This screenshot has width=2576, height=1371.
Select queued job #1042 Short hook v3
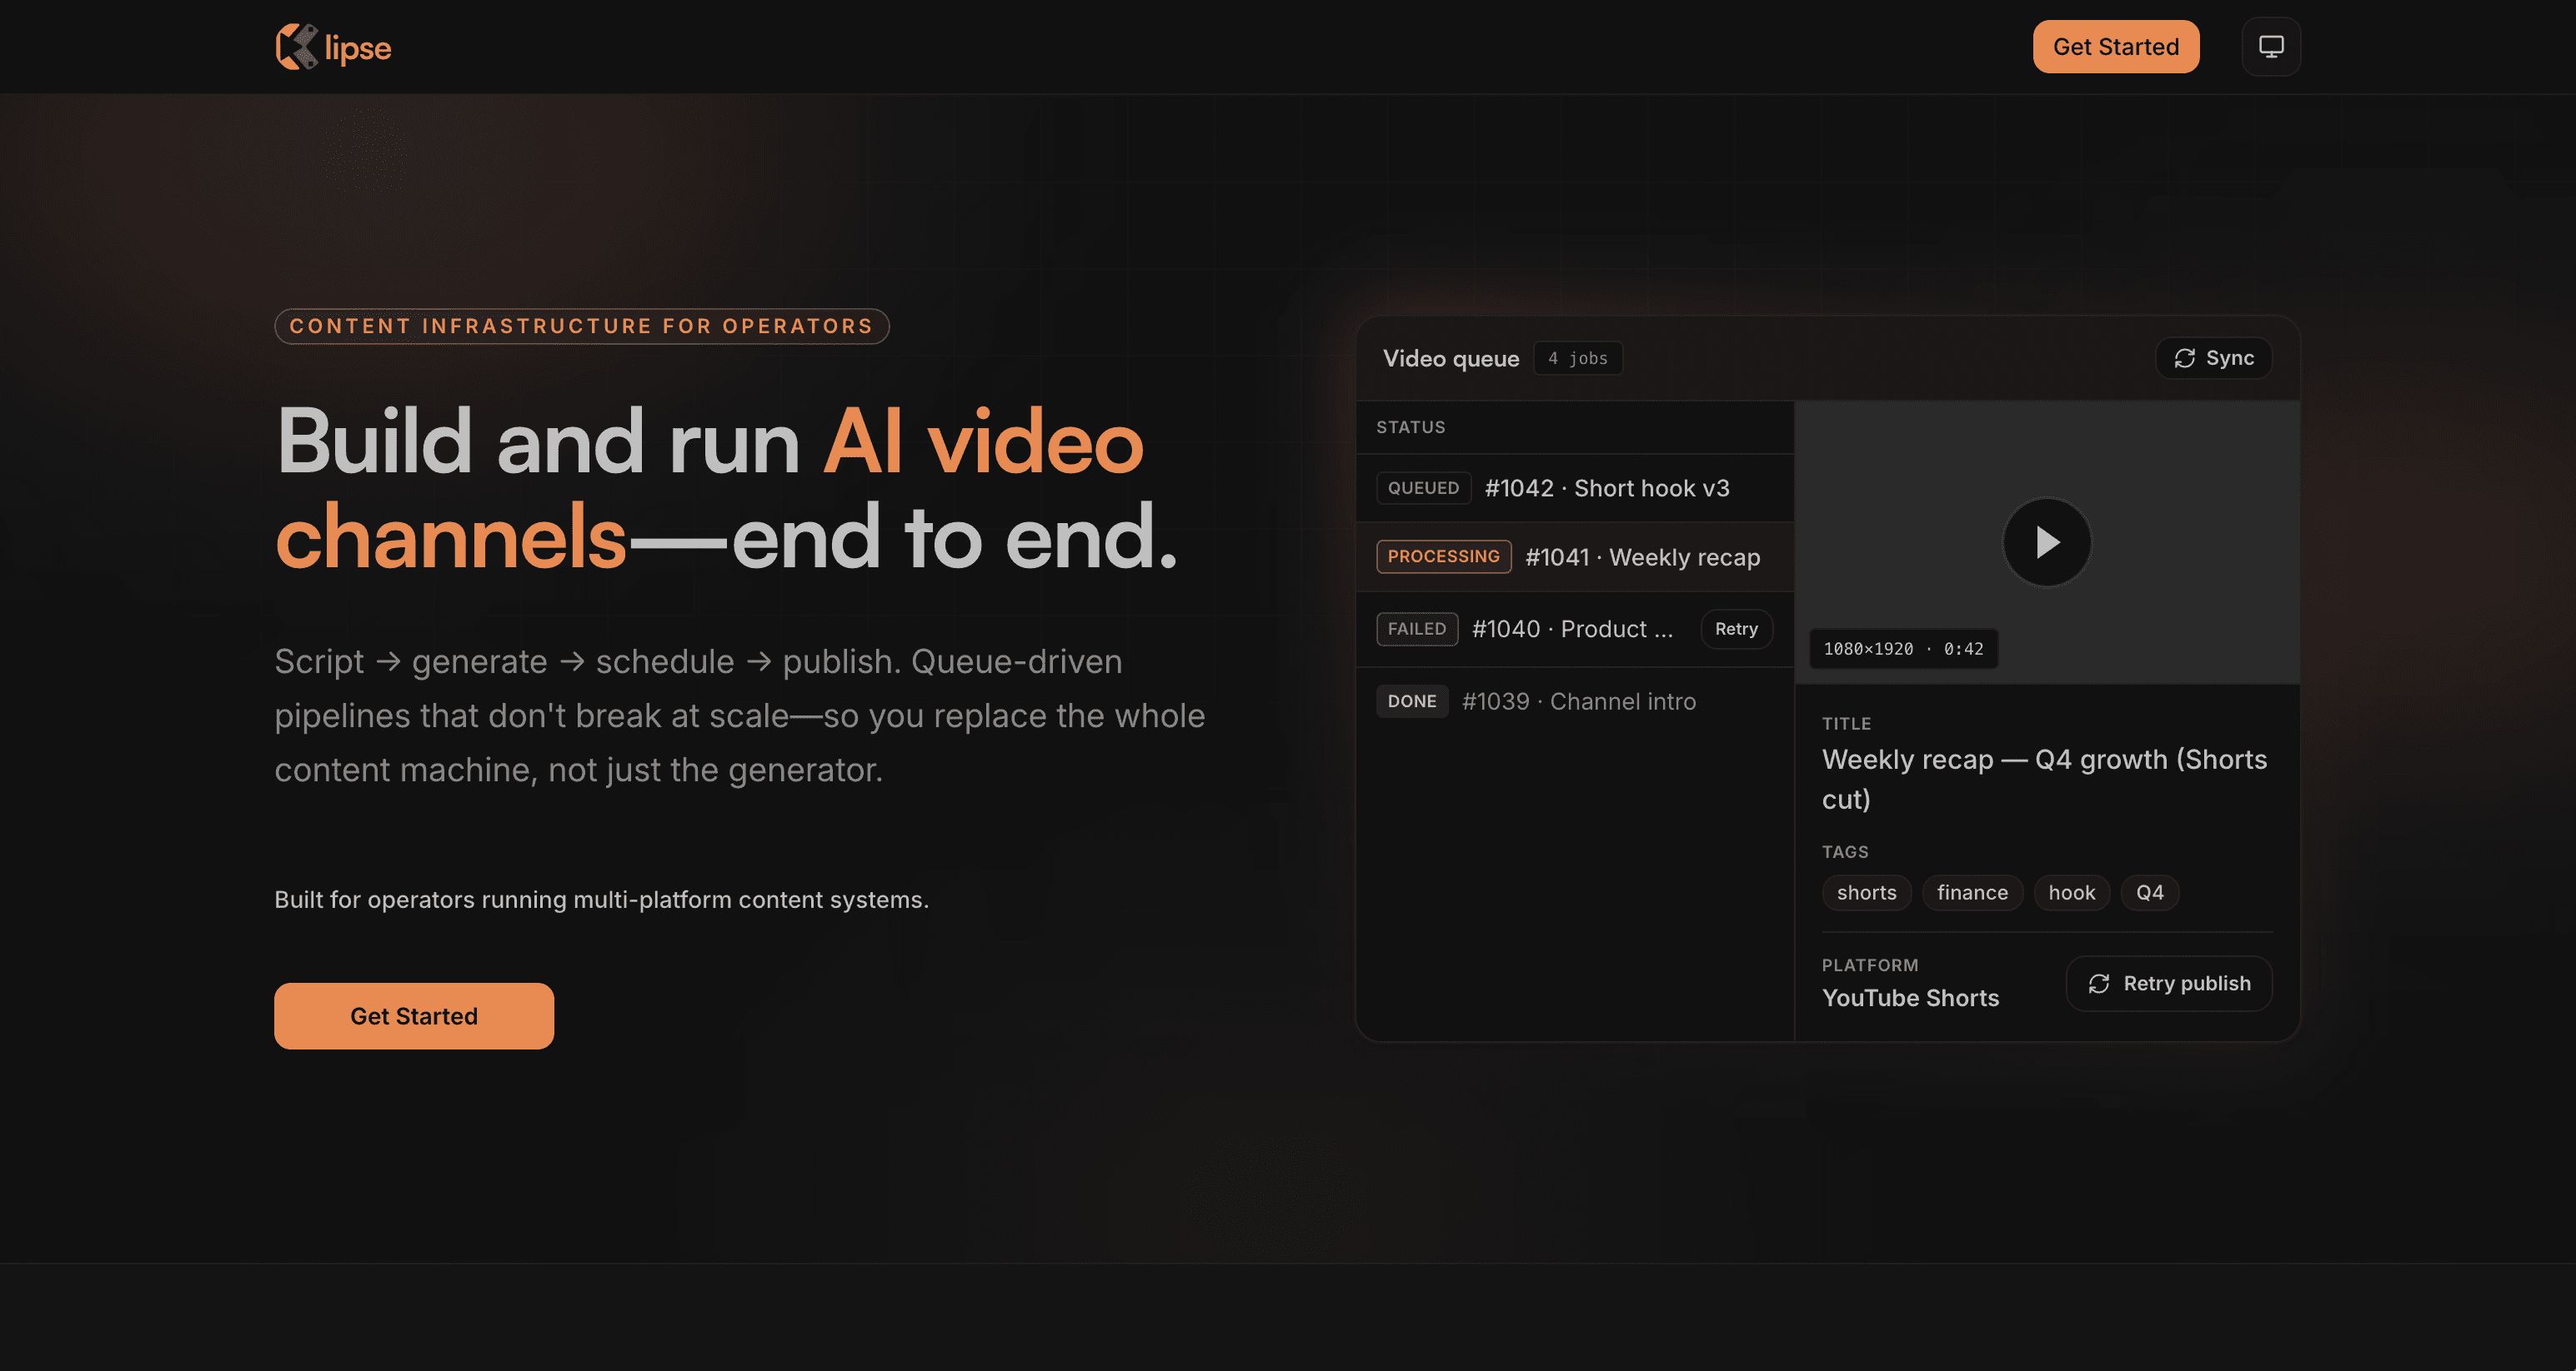pos(1575,487)
